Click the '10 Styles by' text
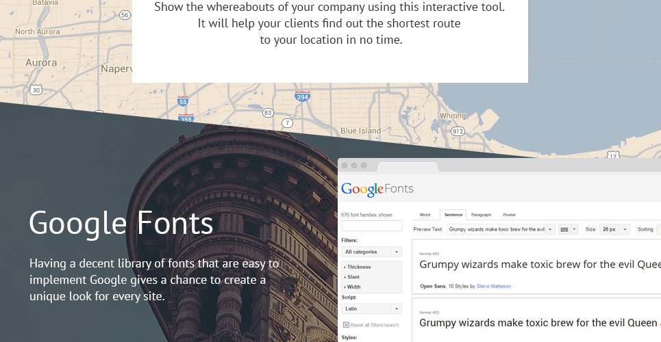Image resolution: width=661 pixels, height=342 pixels. [x=461, y=287]
